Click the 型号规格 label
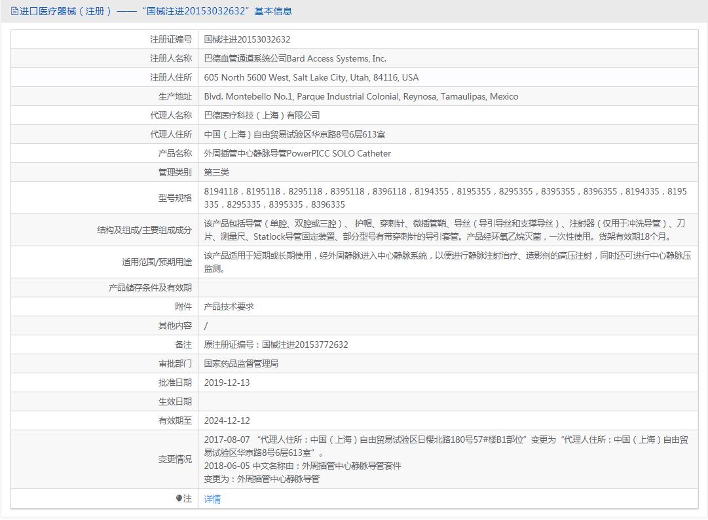Viewport: 708px width, 520px height. pos(175,198)
